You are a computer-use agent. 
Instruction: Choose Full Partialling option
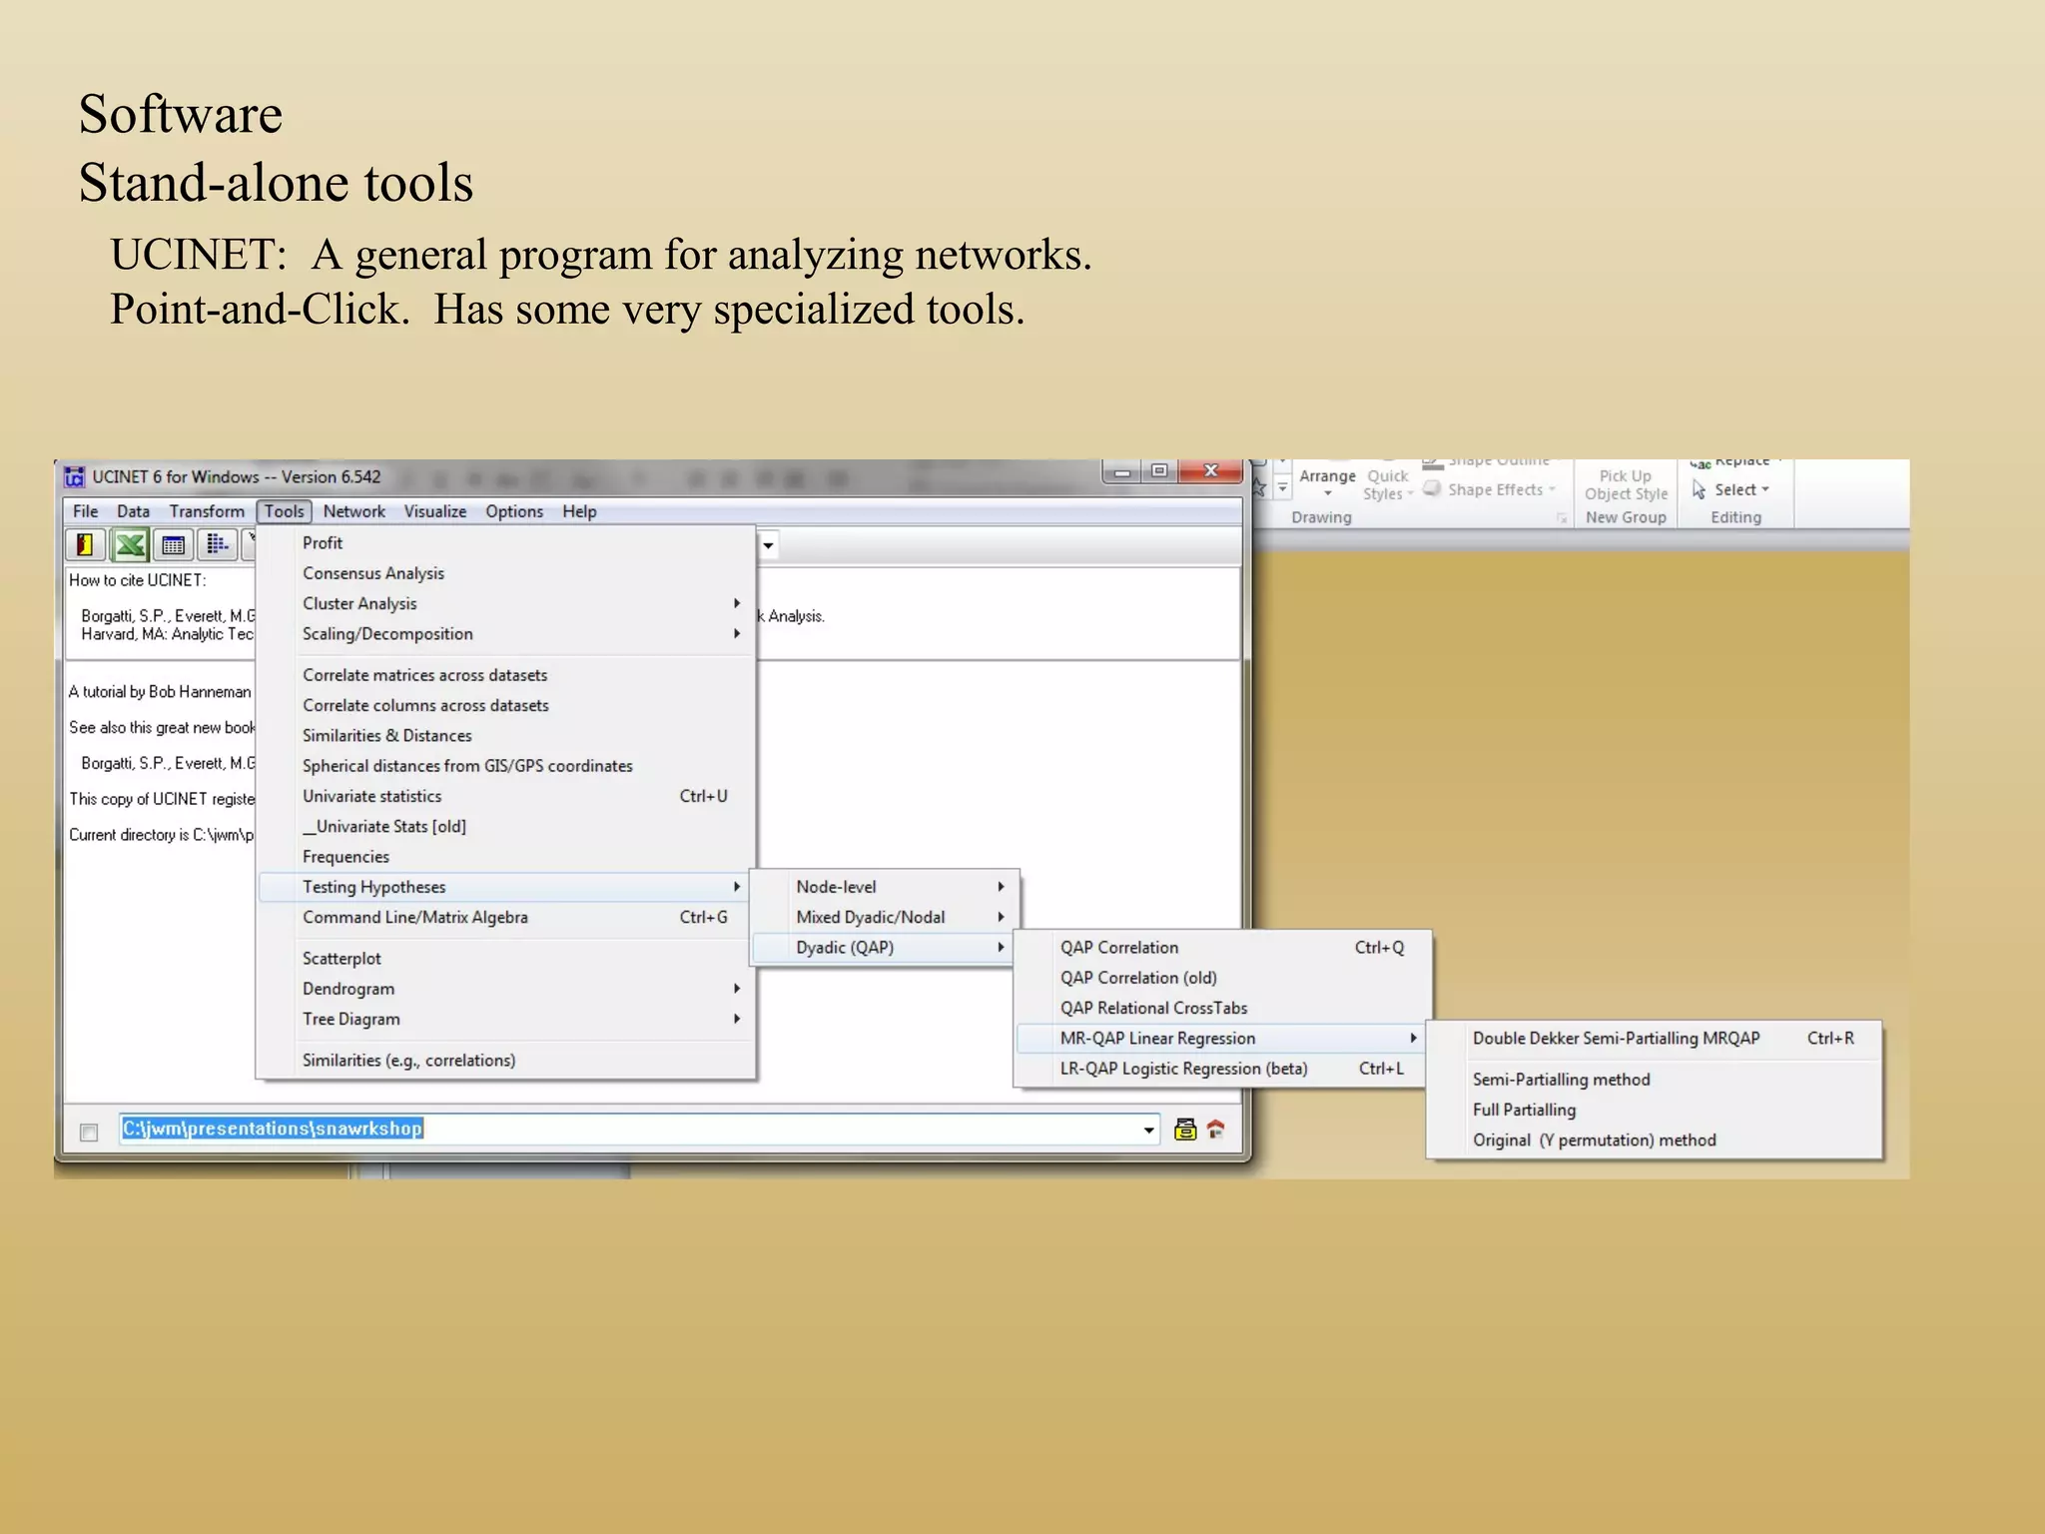pyautogui.click(x=1655, y=1111)
